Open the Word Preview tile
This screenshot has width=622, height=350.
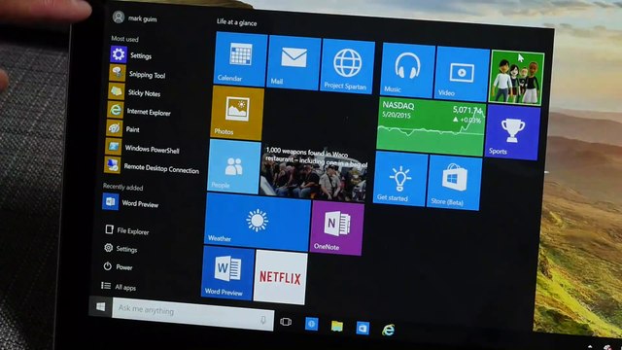point(227,273)
